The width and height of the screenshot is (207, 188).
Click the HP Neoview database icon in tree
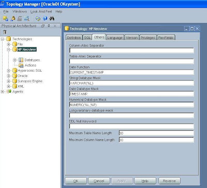tap(15, 49)
